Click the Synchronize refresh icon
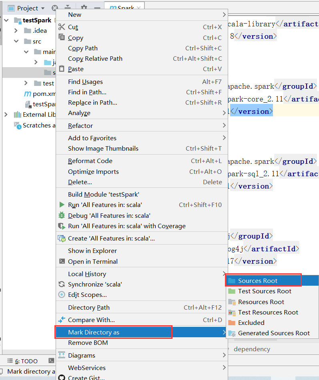Screen dimensions: 319x380 click(x=62, y=284)
